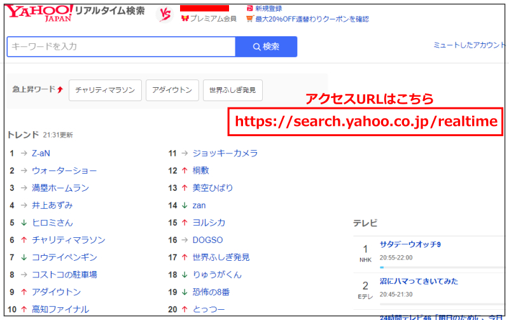
Task: Open trend rank 19 恐怖の8番
Action: (211, 292)
